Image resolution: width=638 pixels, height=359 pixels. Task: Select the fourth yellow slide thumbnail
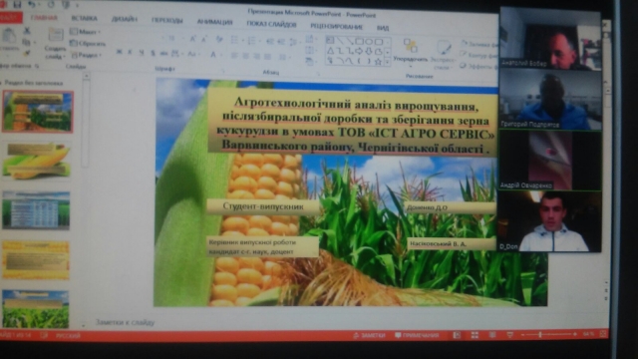click(x=36, y=259)
